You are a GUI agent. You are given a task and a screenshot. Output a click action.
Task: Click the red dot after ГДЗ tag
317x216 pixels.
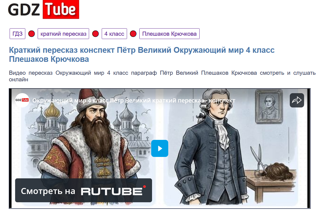[x=32, y=34]
